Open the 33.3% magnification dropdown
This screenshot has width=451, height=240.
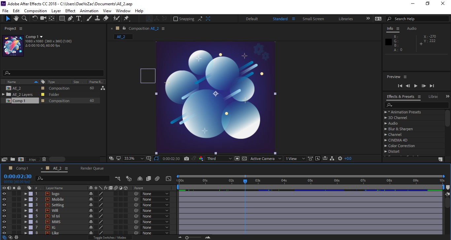pos(134,159)
